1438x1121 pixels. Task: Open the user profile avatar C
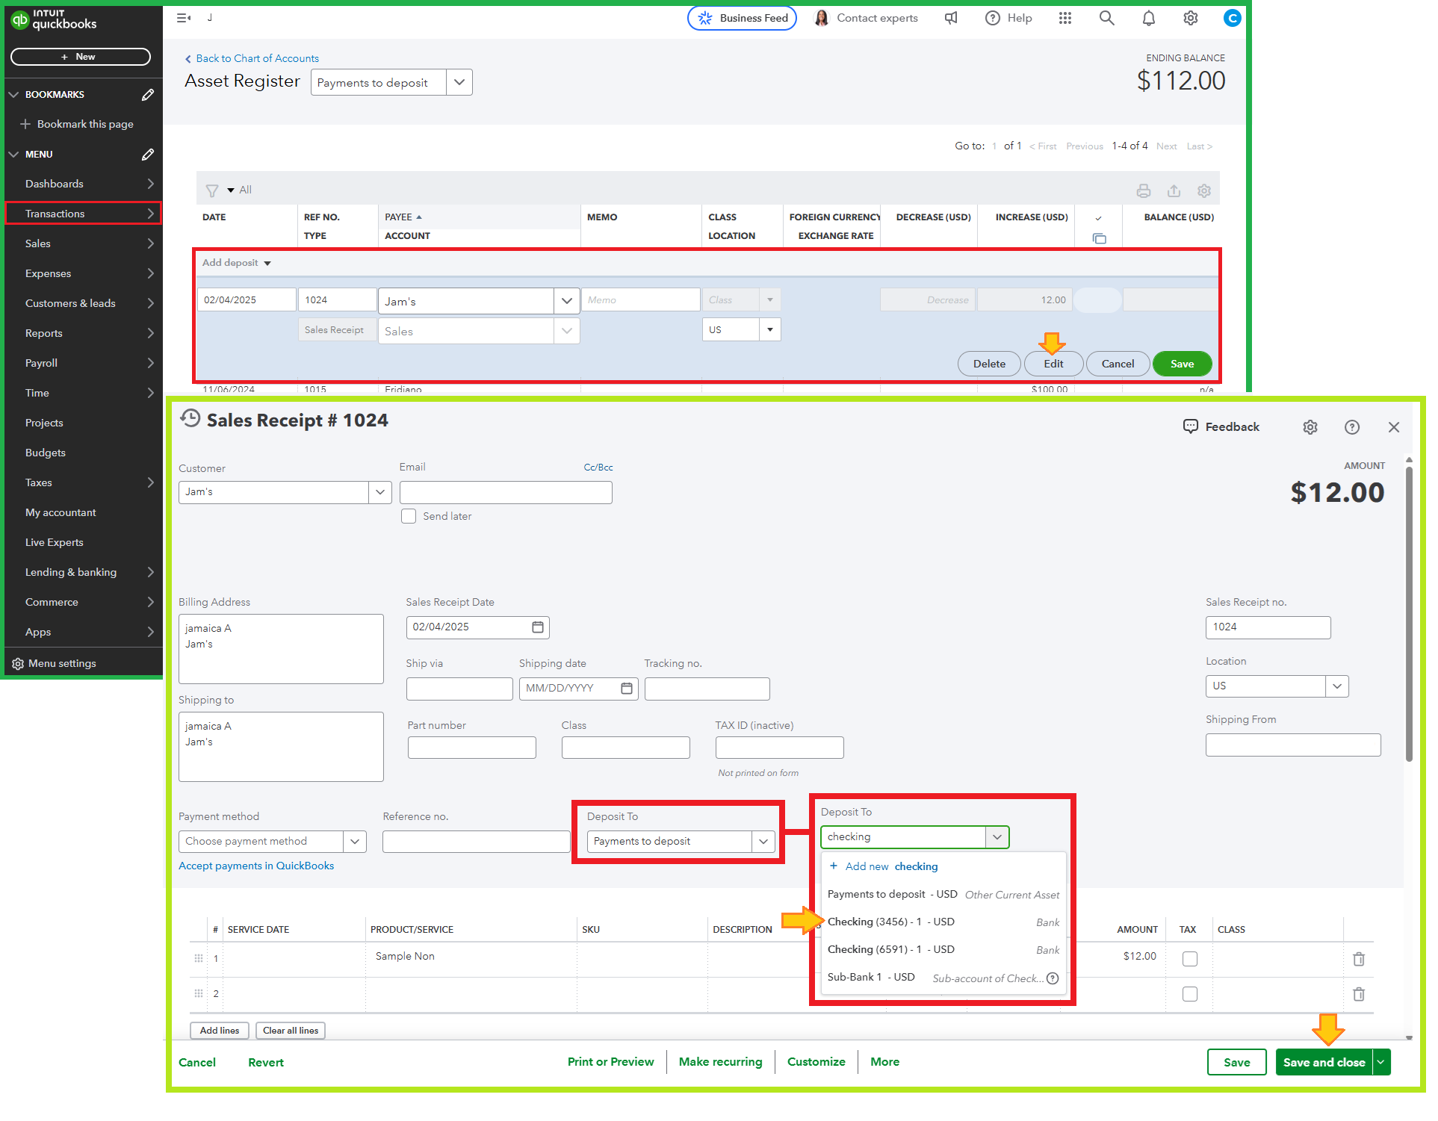click(x=1233, y=18)
